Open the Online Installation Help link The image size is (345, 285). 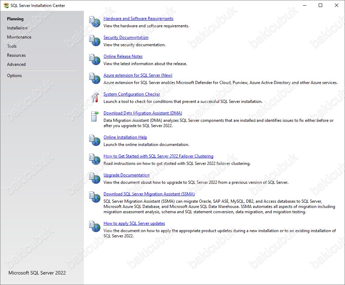(125, 137)
